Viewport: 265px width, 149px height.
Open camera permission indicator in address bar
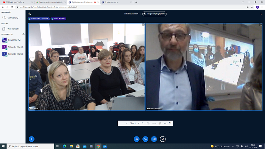(248, 7)
